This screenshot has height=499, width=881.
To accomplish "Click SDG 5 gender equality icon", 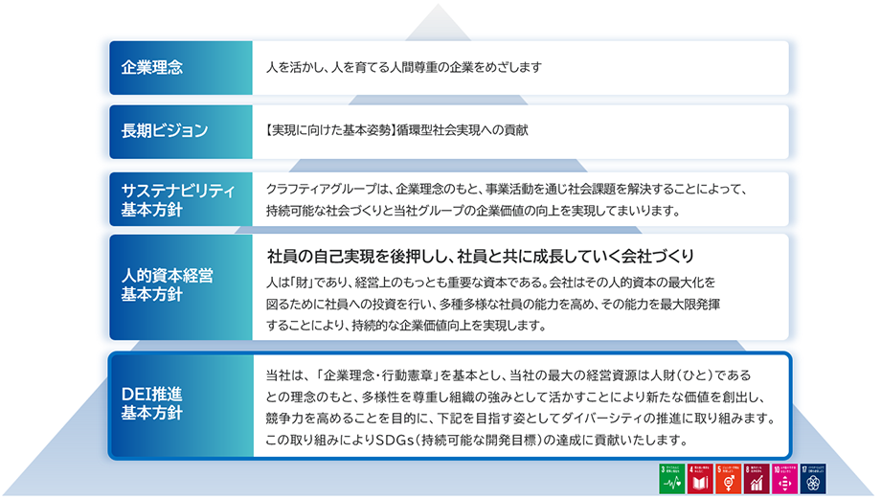I will (728, 479).
